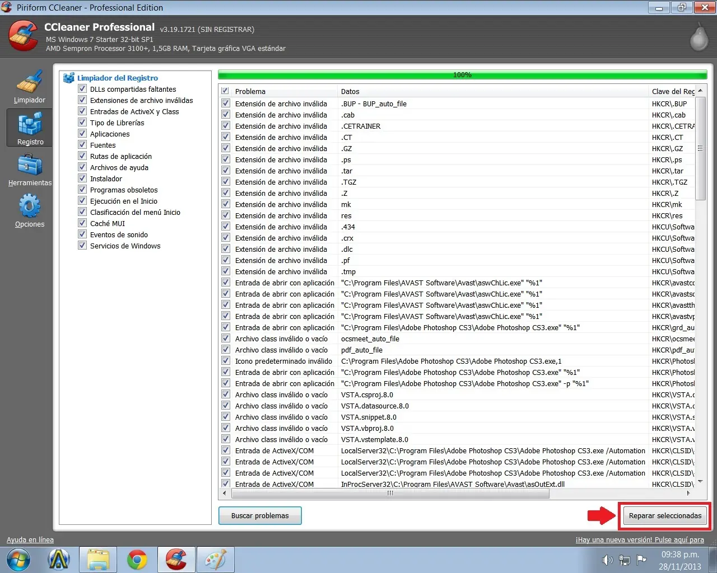Select the VSTA.datasource.8.0 entry

(x=375, y=406)
